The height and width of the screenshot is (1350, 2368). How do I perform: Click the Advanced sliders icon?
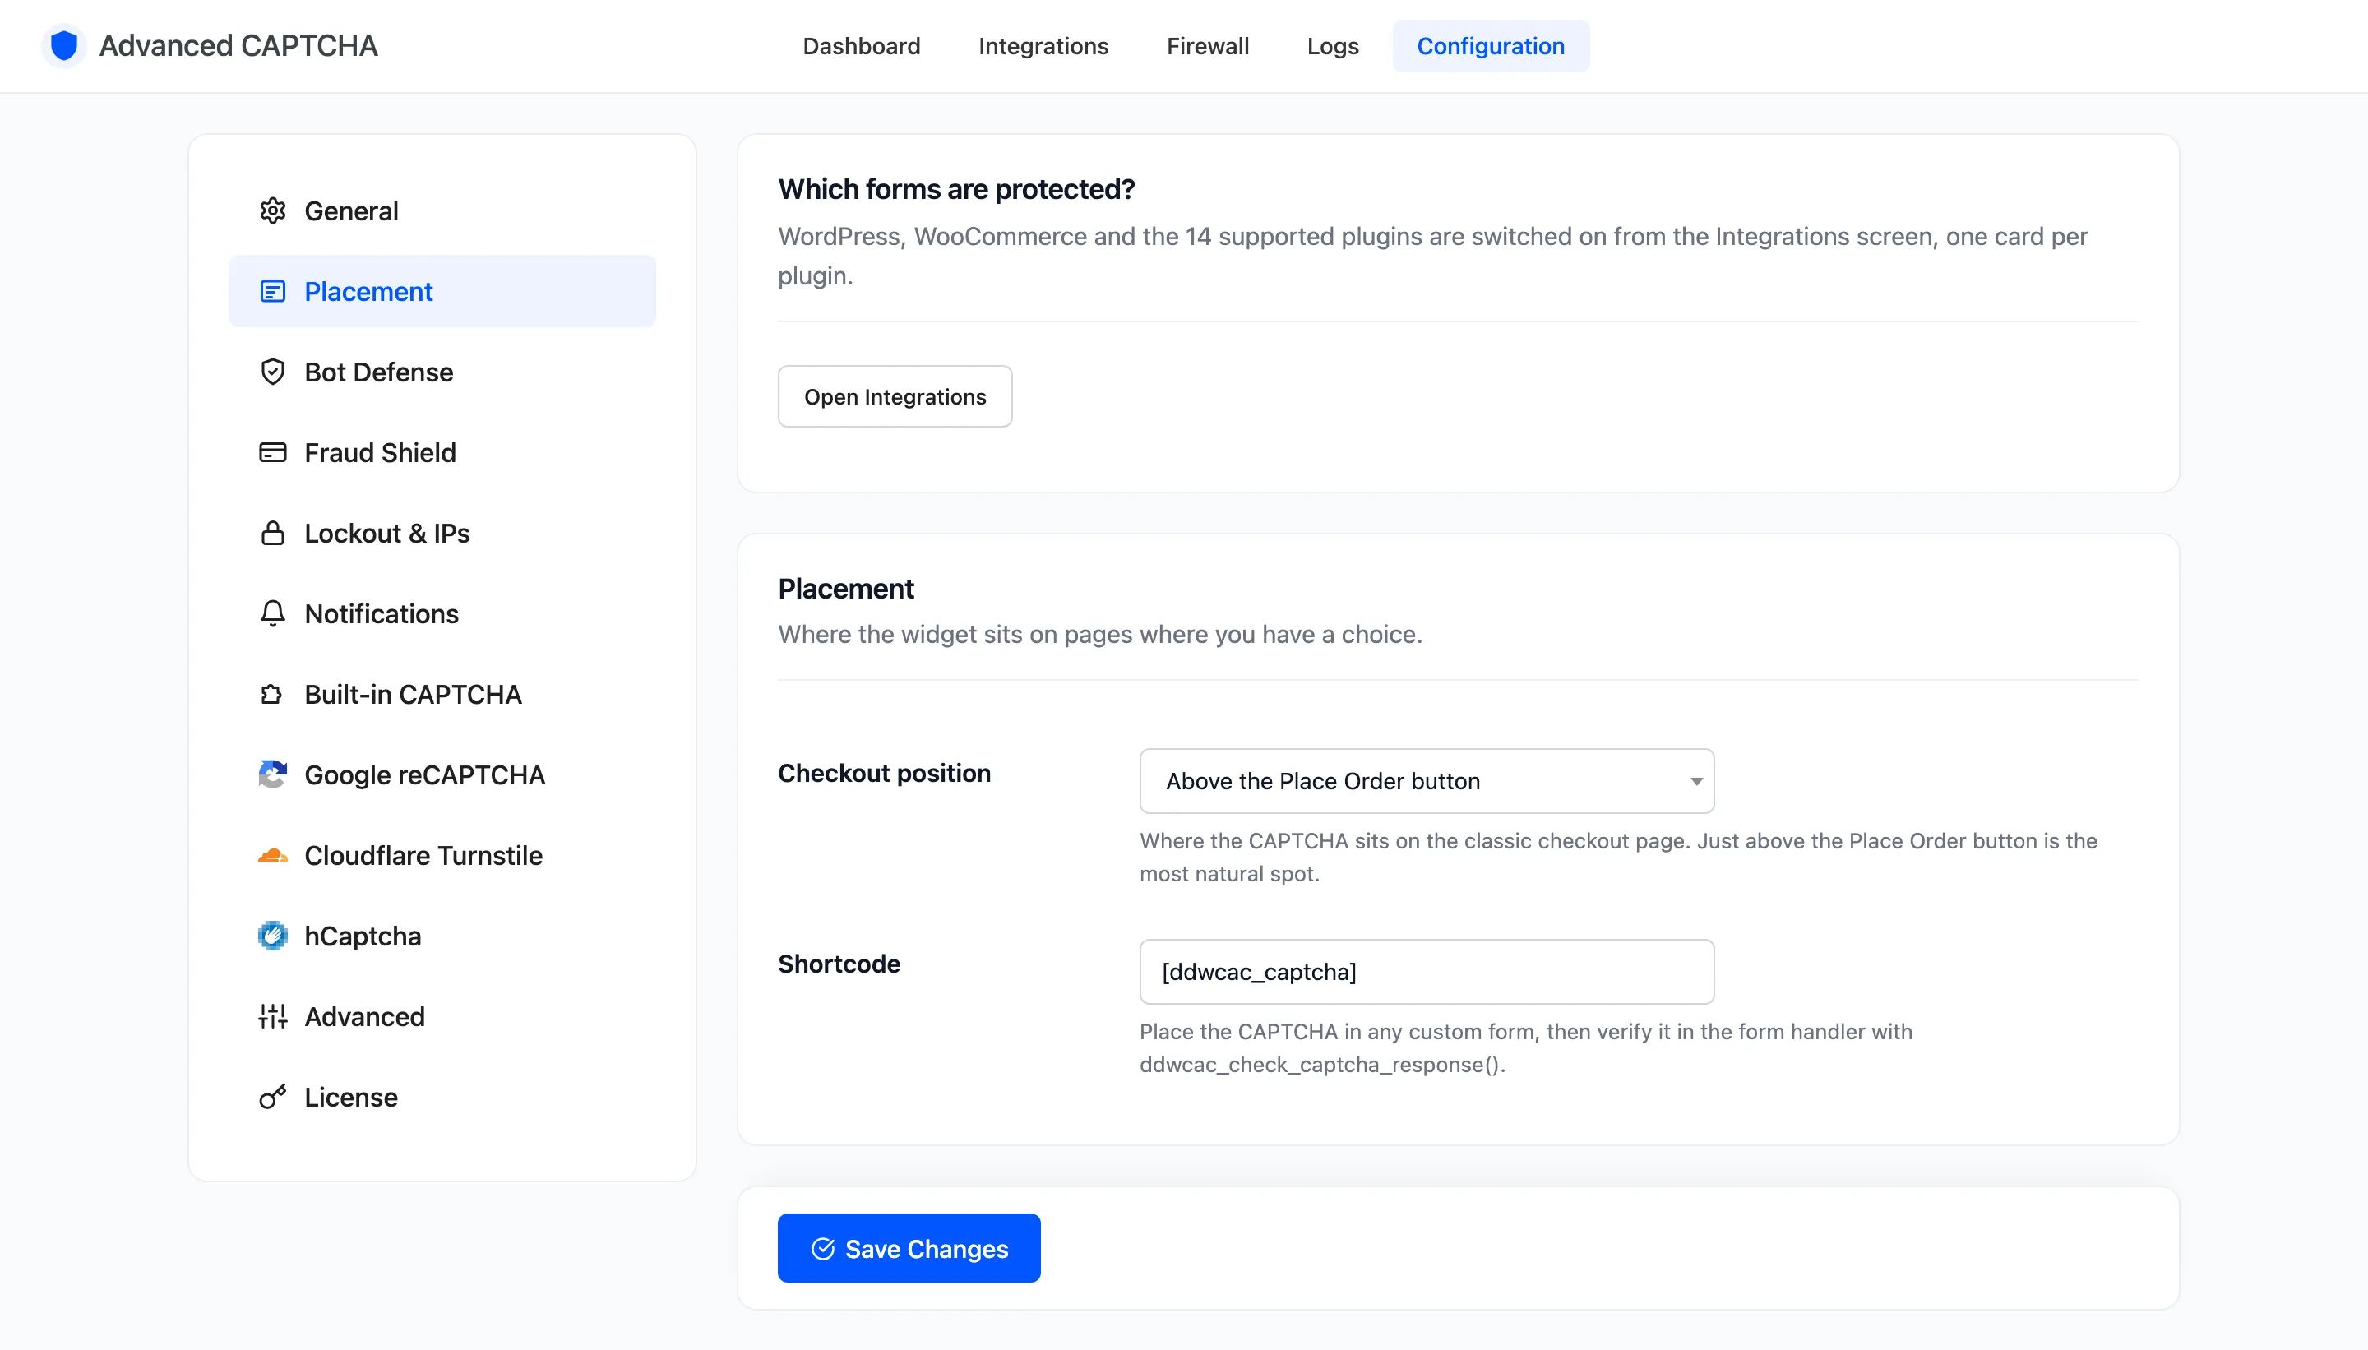(273, 1016)
